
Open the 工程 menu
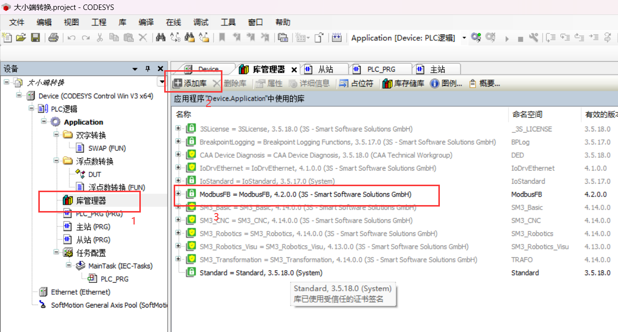(99, 22)
